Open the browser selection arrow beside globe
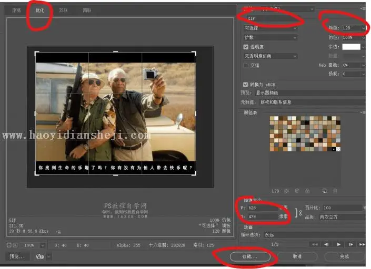 (x=48, y=256)
